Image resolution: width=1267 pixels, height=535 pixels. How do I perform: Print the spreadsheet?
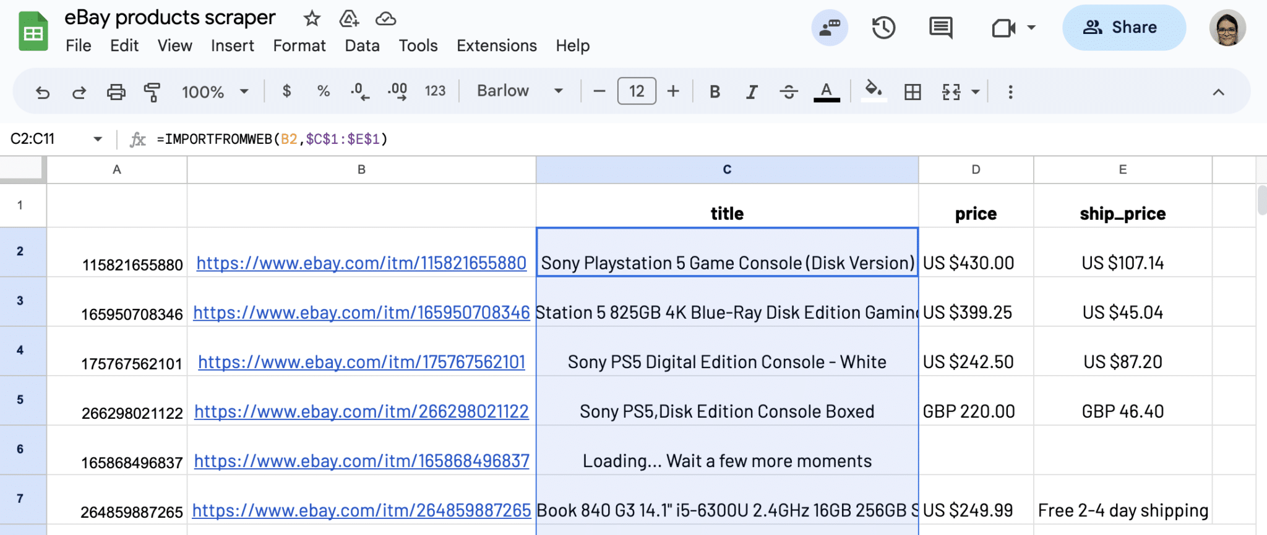coord(116,92)
